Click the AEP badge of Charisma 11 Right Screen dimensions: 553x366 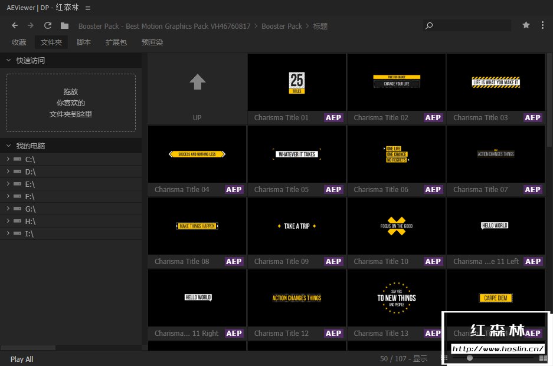coord(234,333)
